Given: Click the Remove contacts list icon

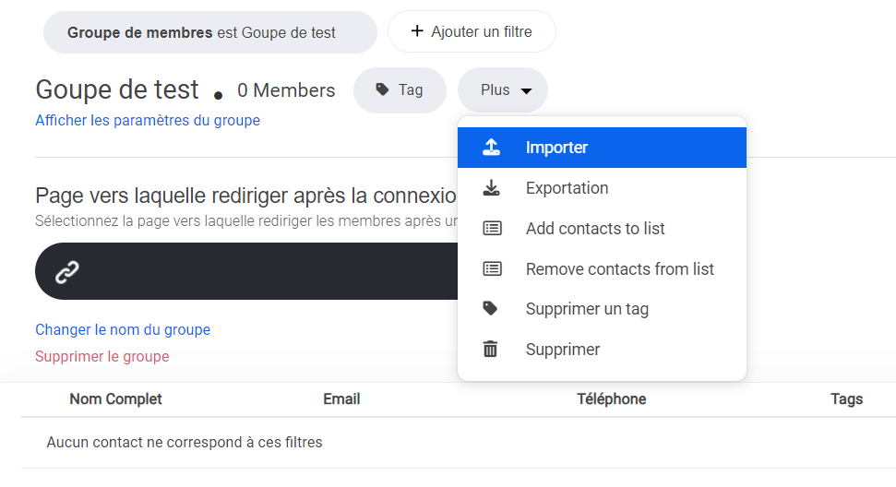Looking at the screenshot, I should pyautogui.click(x=492, y=269).
